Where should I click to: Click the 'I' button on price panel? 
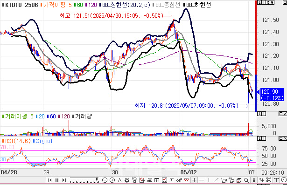click(x=264, y=2)
